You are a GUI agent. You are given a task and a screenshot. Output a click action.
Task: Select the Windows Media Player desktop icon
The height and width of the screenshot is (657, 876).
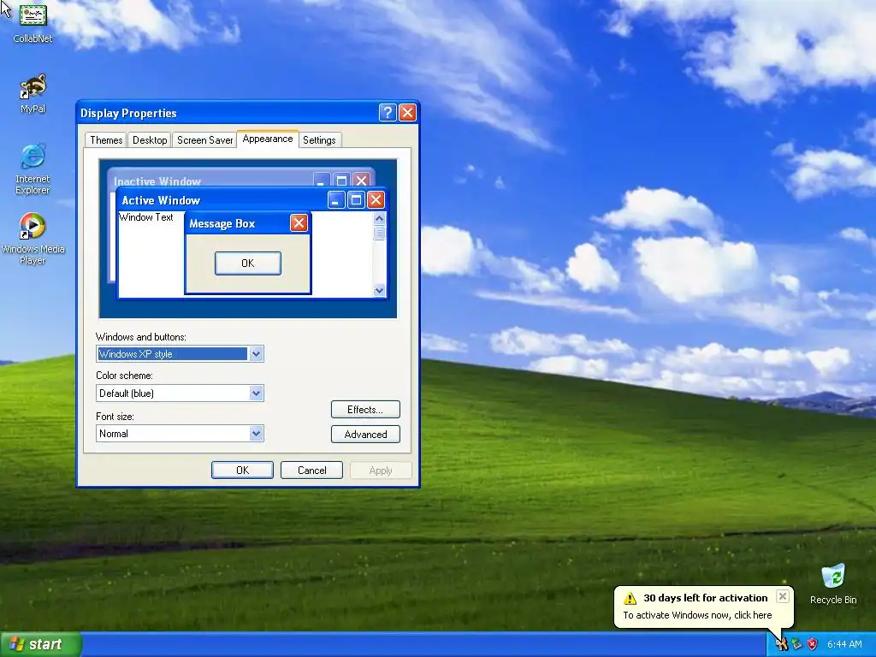point(33,239)
